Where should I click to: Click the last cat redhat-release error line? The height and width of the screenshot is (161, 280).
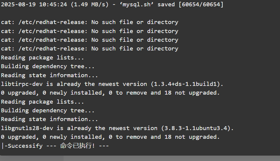pyautogui.click(x=90, y=49)
